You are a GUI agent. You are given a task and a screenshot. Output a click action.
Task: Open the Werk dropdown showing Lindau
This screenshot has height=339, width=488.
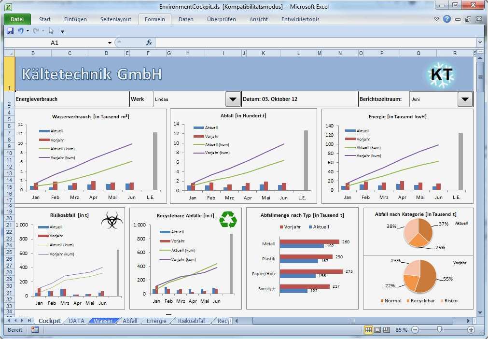click(x=233, y=99)
